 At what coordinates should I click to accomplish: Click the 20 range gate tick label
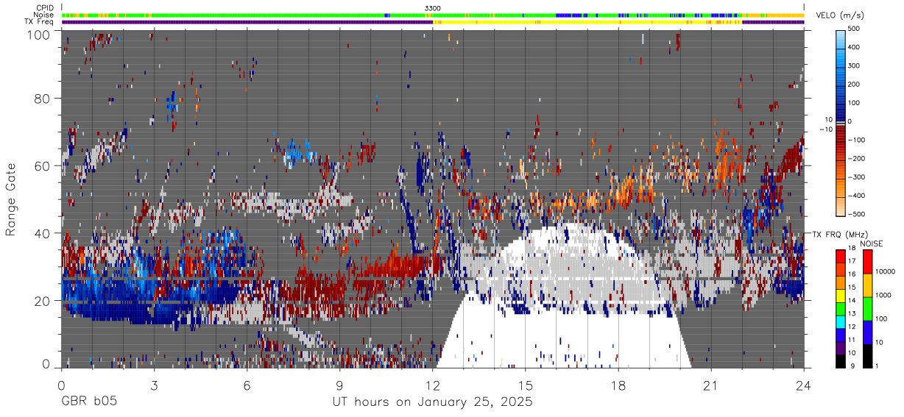point(43,301)
